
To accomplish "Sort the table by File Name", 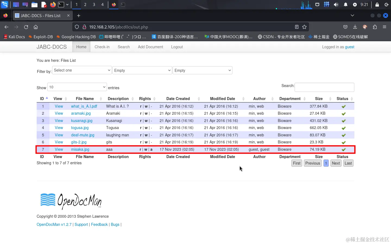I will (x=85, y=99).
